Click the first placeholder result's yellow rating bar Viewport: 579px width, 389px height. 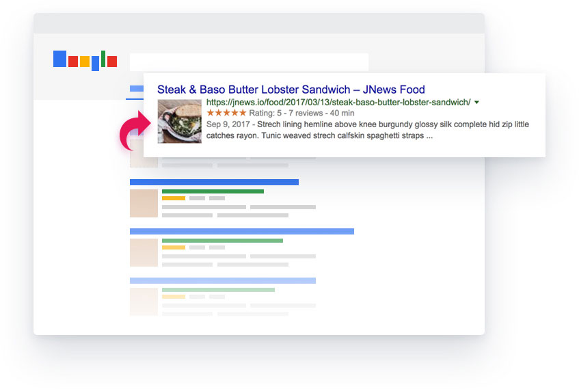coord(174,198)
